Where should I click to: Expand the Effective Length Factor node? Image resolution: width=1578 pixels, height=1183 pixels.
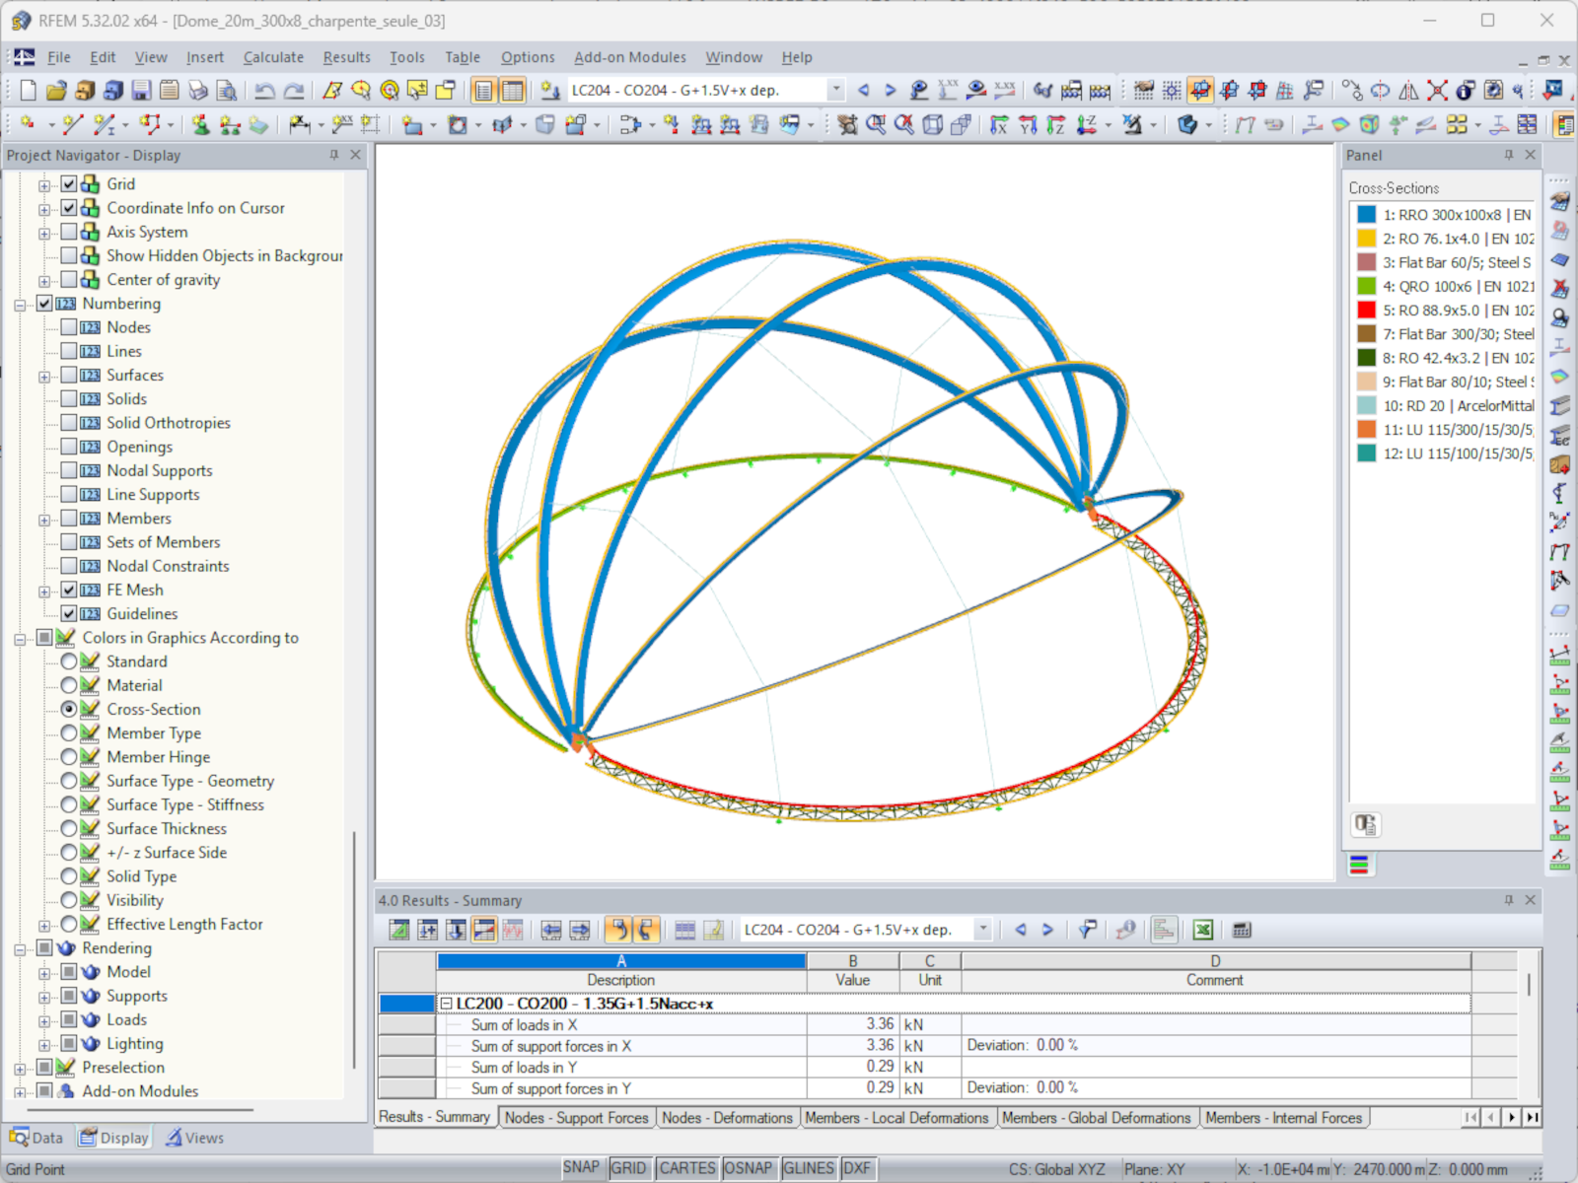(x=44, y=926)
